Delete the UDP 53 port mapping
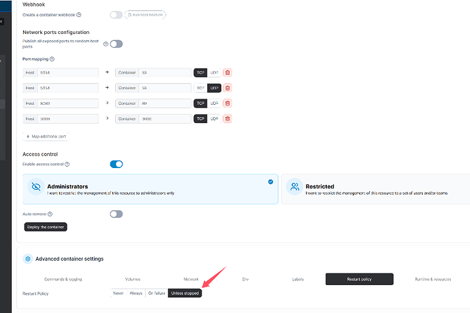 click(228, 88)
